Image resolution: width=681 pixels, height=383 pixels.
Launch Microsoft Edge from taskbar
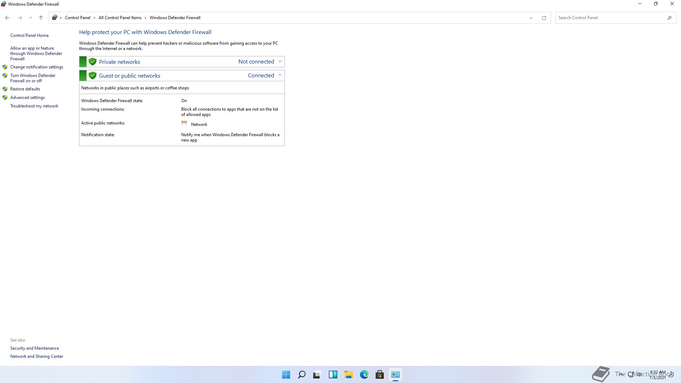[x=364, y=374]
